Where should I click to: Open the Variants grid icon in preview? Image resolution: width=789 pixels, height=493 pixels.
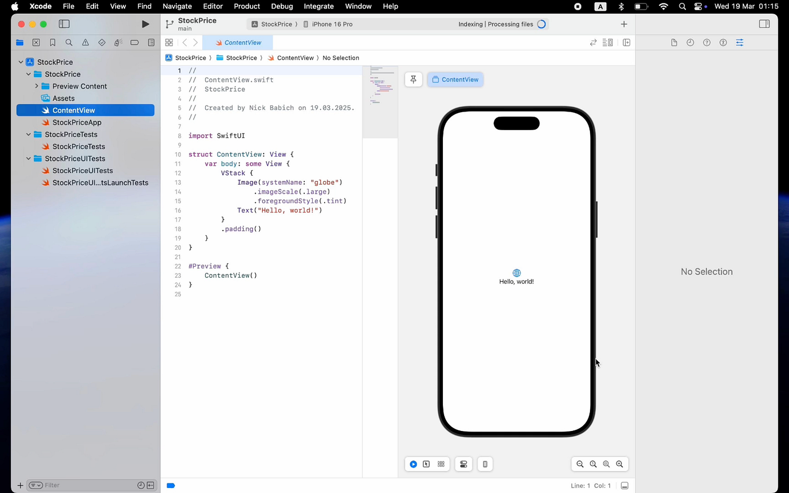(x=441, y=464)
